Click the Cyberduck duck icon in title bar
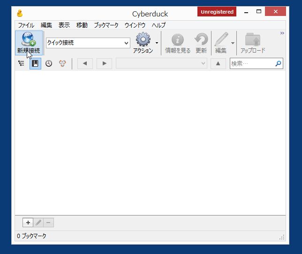 click(20, 14)
